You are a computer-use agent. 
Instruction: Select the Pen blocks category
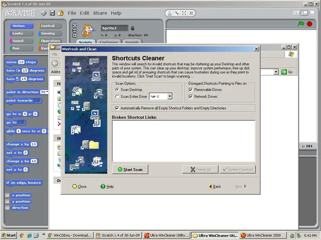point(21,48)
